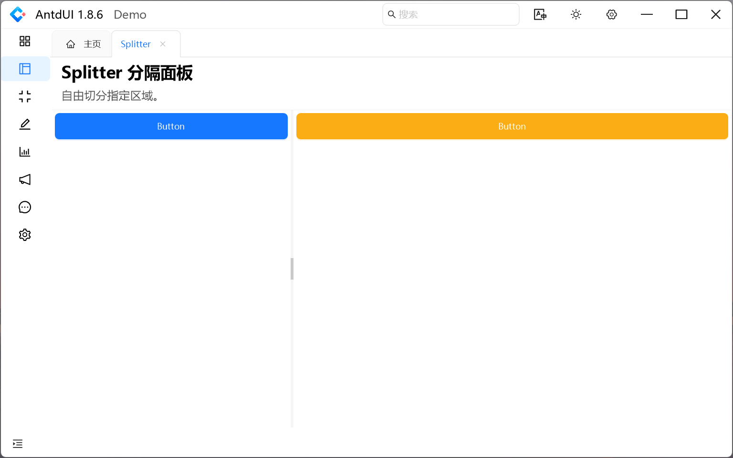
Task: Open the compress arrows sidebar category
Action: coord(25,97)
